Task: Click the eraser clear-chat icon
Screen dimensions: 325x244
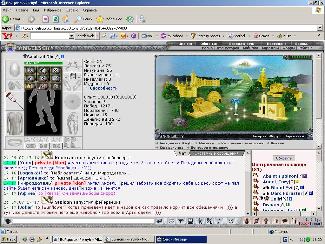Action: point(171,221)
